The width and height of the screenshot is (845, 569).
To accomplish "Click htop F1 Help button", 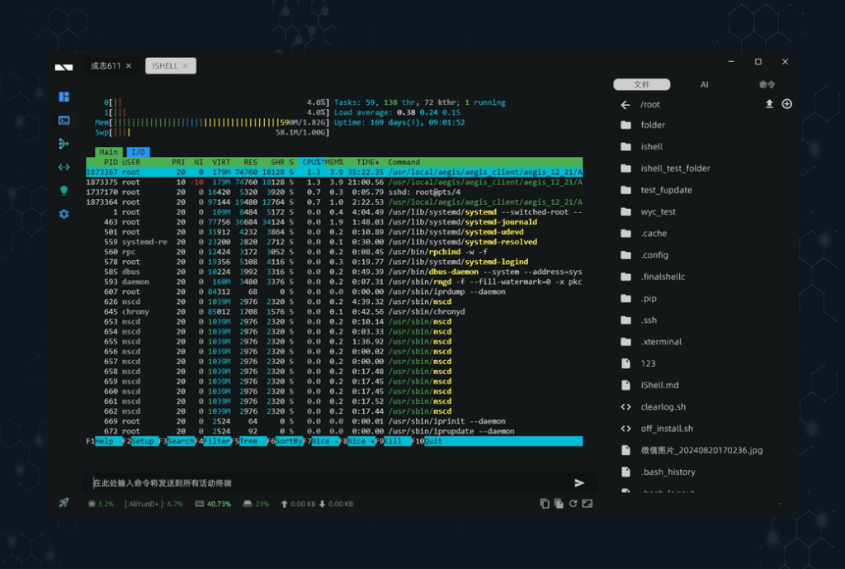I will pyautogui.click(x=104, y=441).
